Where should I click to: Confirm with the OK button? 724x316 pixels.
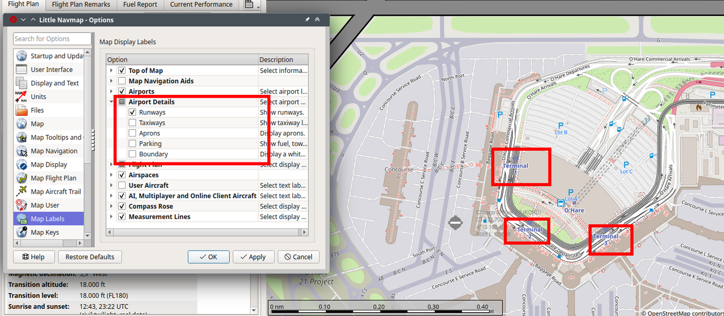[x=209, y=257]
